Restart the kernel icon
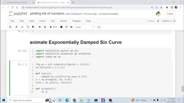This screenshot has height=103, width=184. pyautogui.click(x=66, y=27)
